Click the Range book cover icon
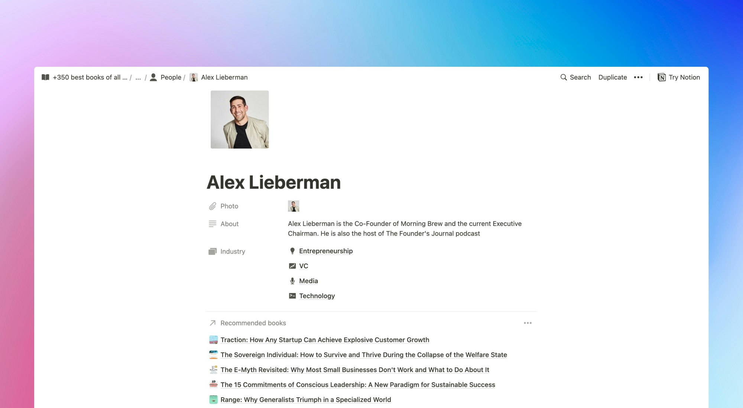Viewport: 743px width, 408px height. tap(213, 399)
